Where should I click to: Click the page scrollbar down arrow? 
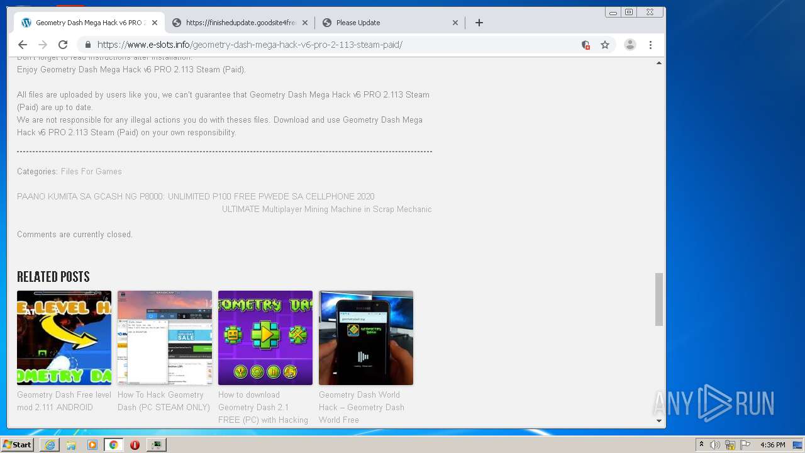click(x=659, y=421)
